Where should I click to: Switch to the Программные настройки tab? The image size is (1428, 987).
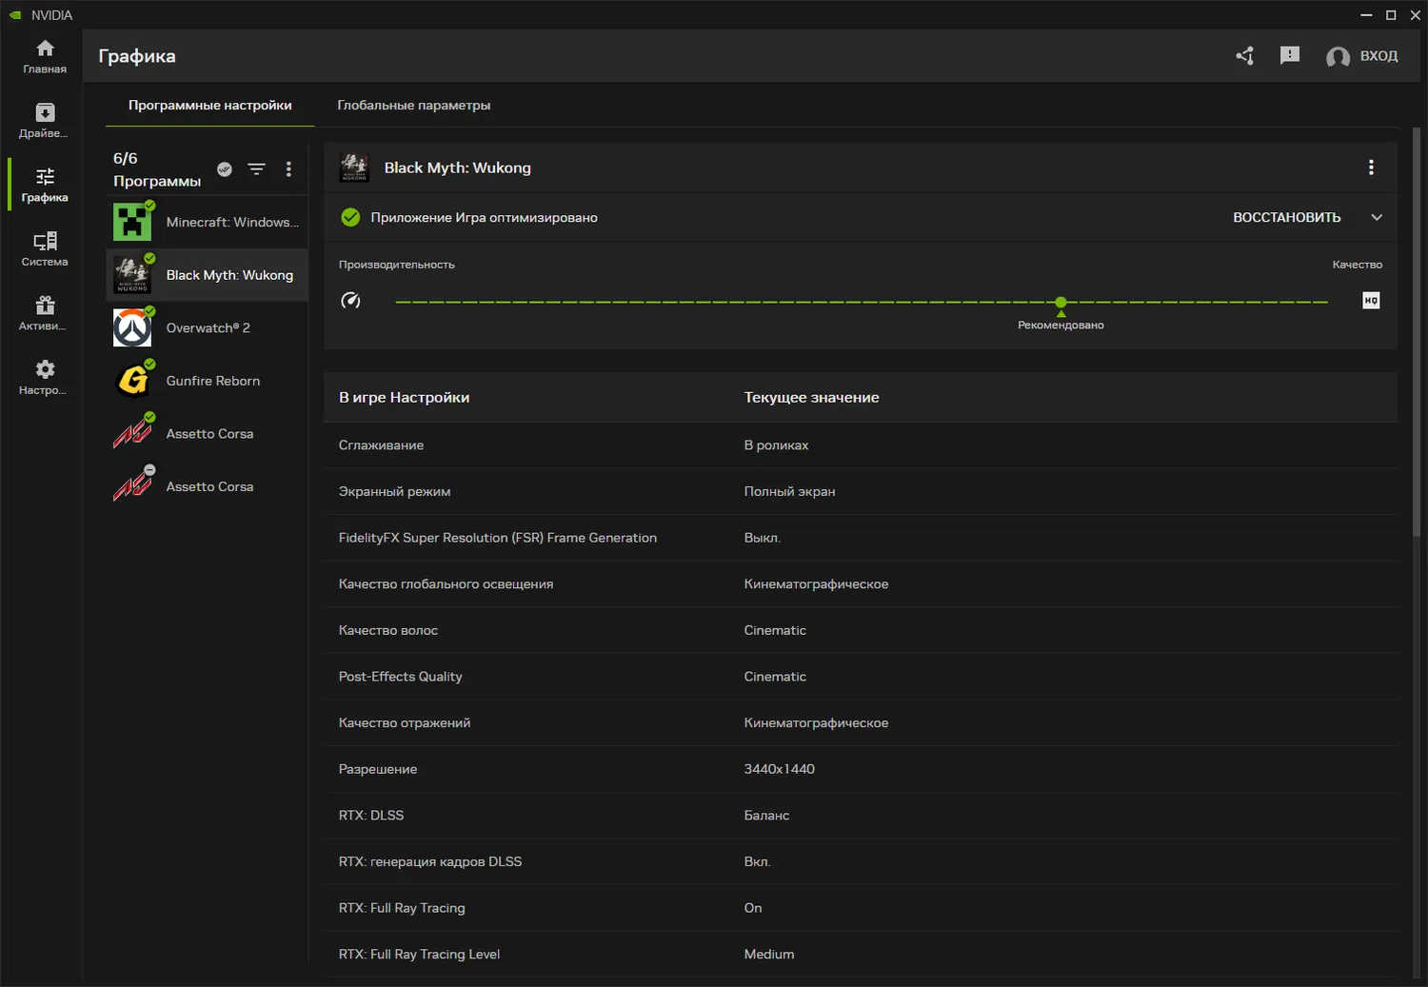pyautogui.click(x=210, y=106)
